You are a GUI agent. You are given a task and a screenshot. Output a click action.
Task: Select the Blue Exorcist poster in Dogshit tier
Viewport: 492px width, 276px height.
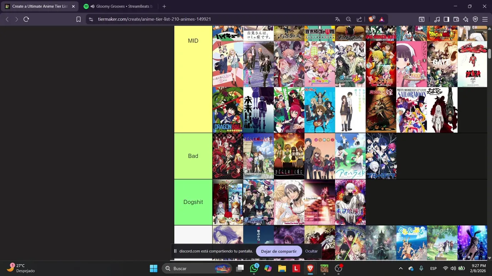coord(258,202)
